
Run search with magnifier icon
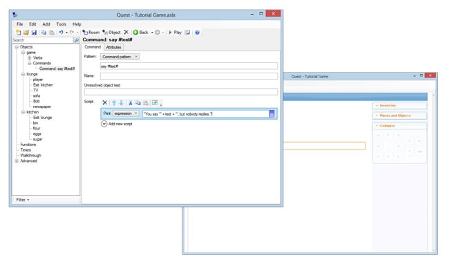[x=77, y=40]
